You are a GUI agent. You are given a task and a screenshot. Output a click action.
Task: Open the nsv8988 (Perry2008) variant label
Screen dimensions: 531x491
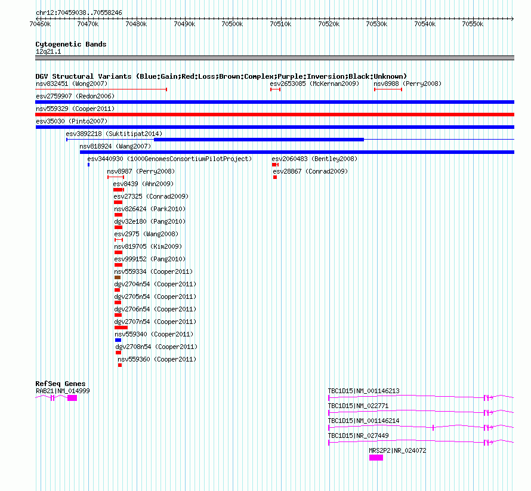407,84
